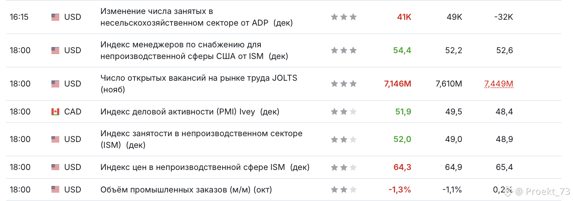Open the Индекс занятости в непроизводственном секторе event
This screenshot has height=201, width=573.
click(201, 134)
